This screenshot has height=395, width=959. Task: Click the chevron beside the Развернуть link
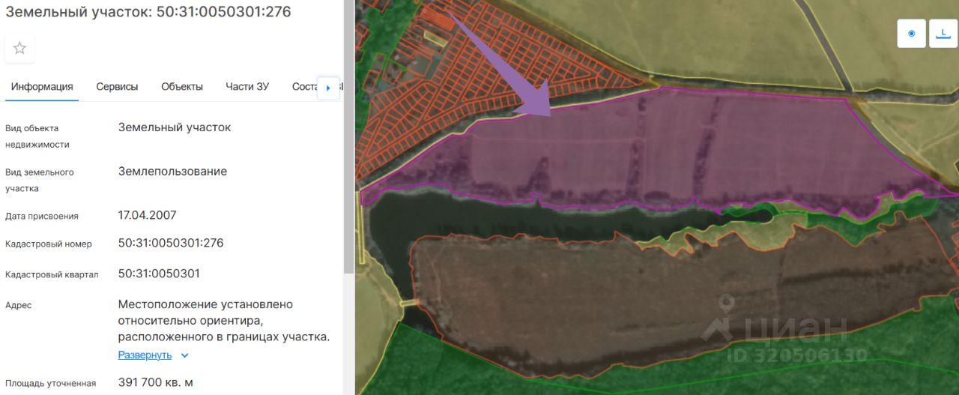(x=184, y=355)
